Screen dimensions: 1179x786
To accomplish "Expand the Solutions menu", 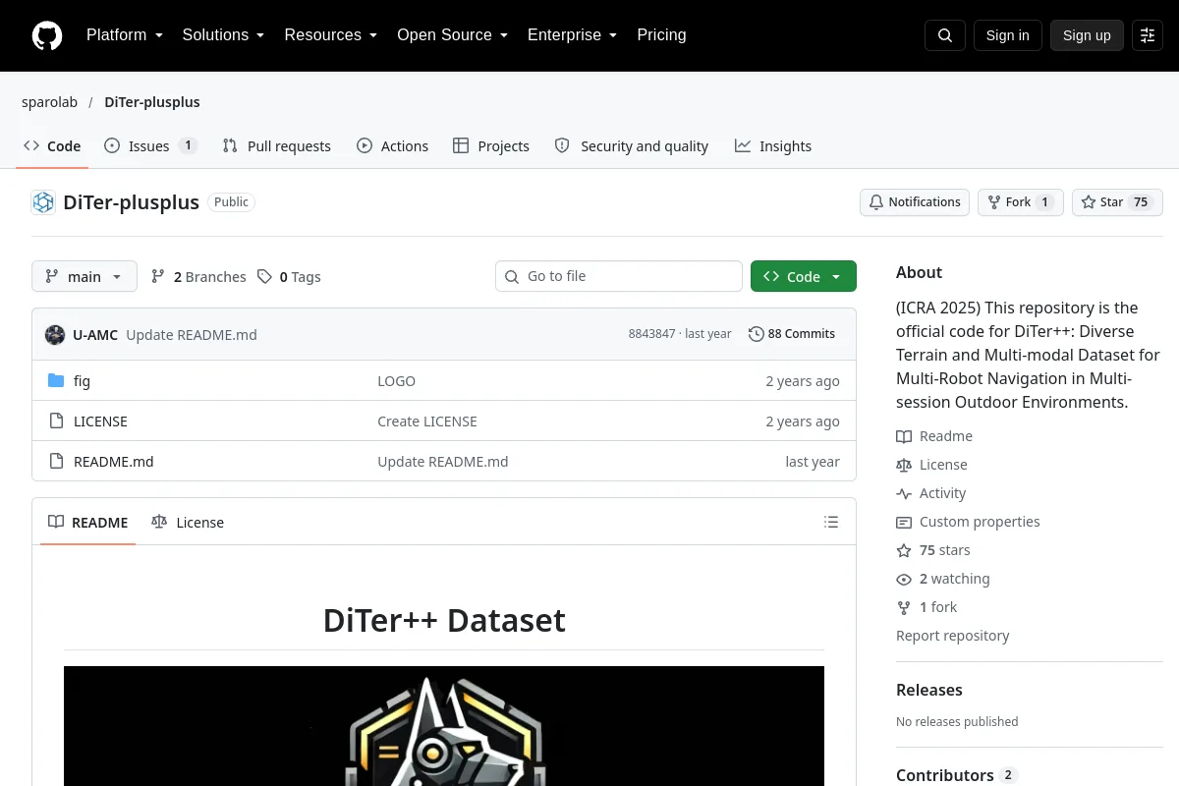I will point(223,35).
